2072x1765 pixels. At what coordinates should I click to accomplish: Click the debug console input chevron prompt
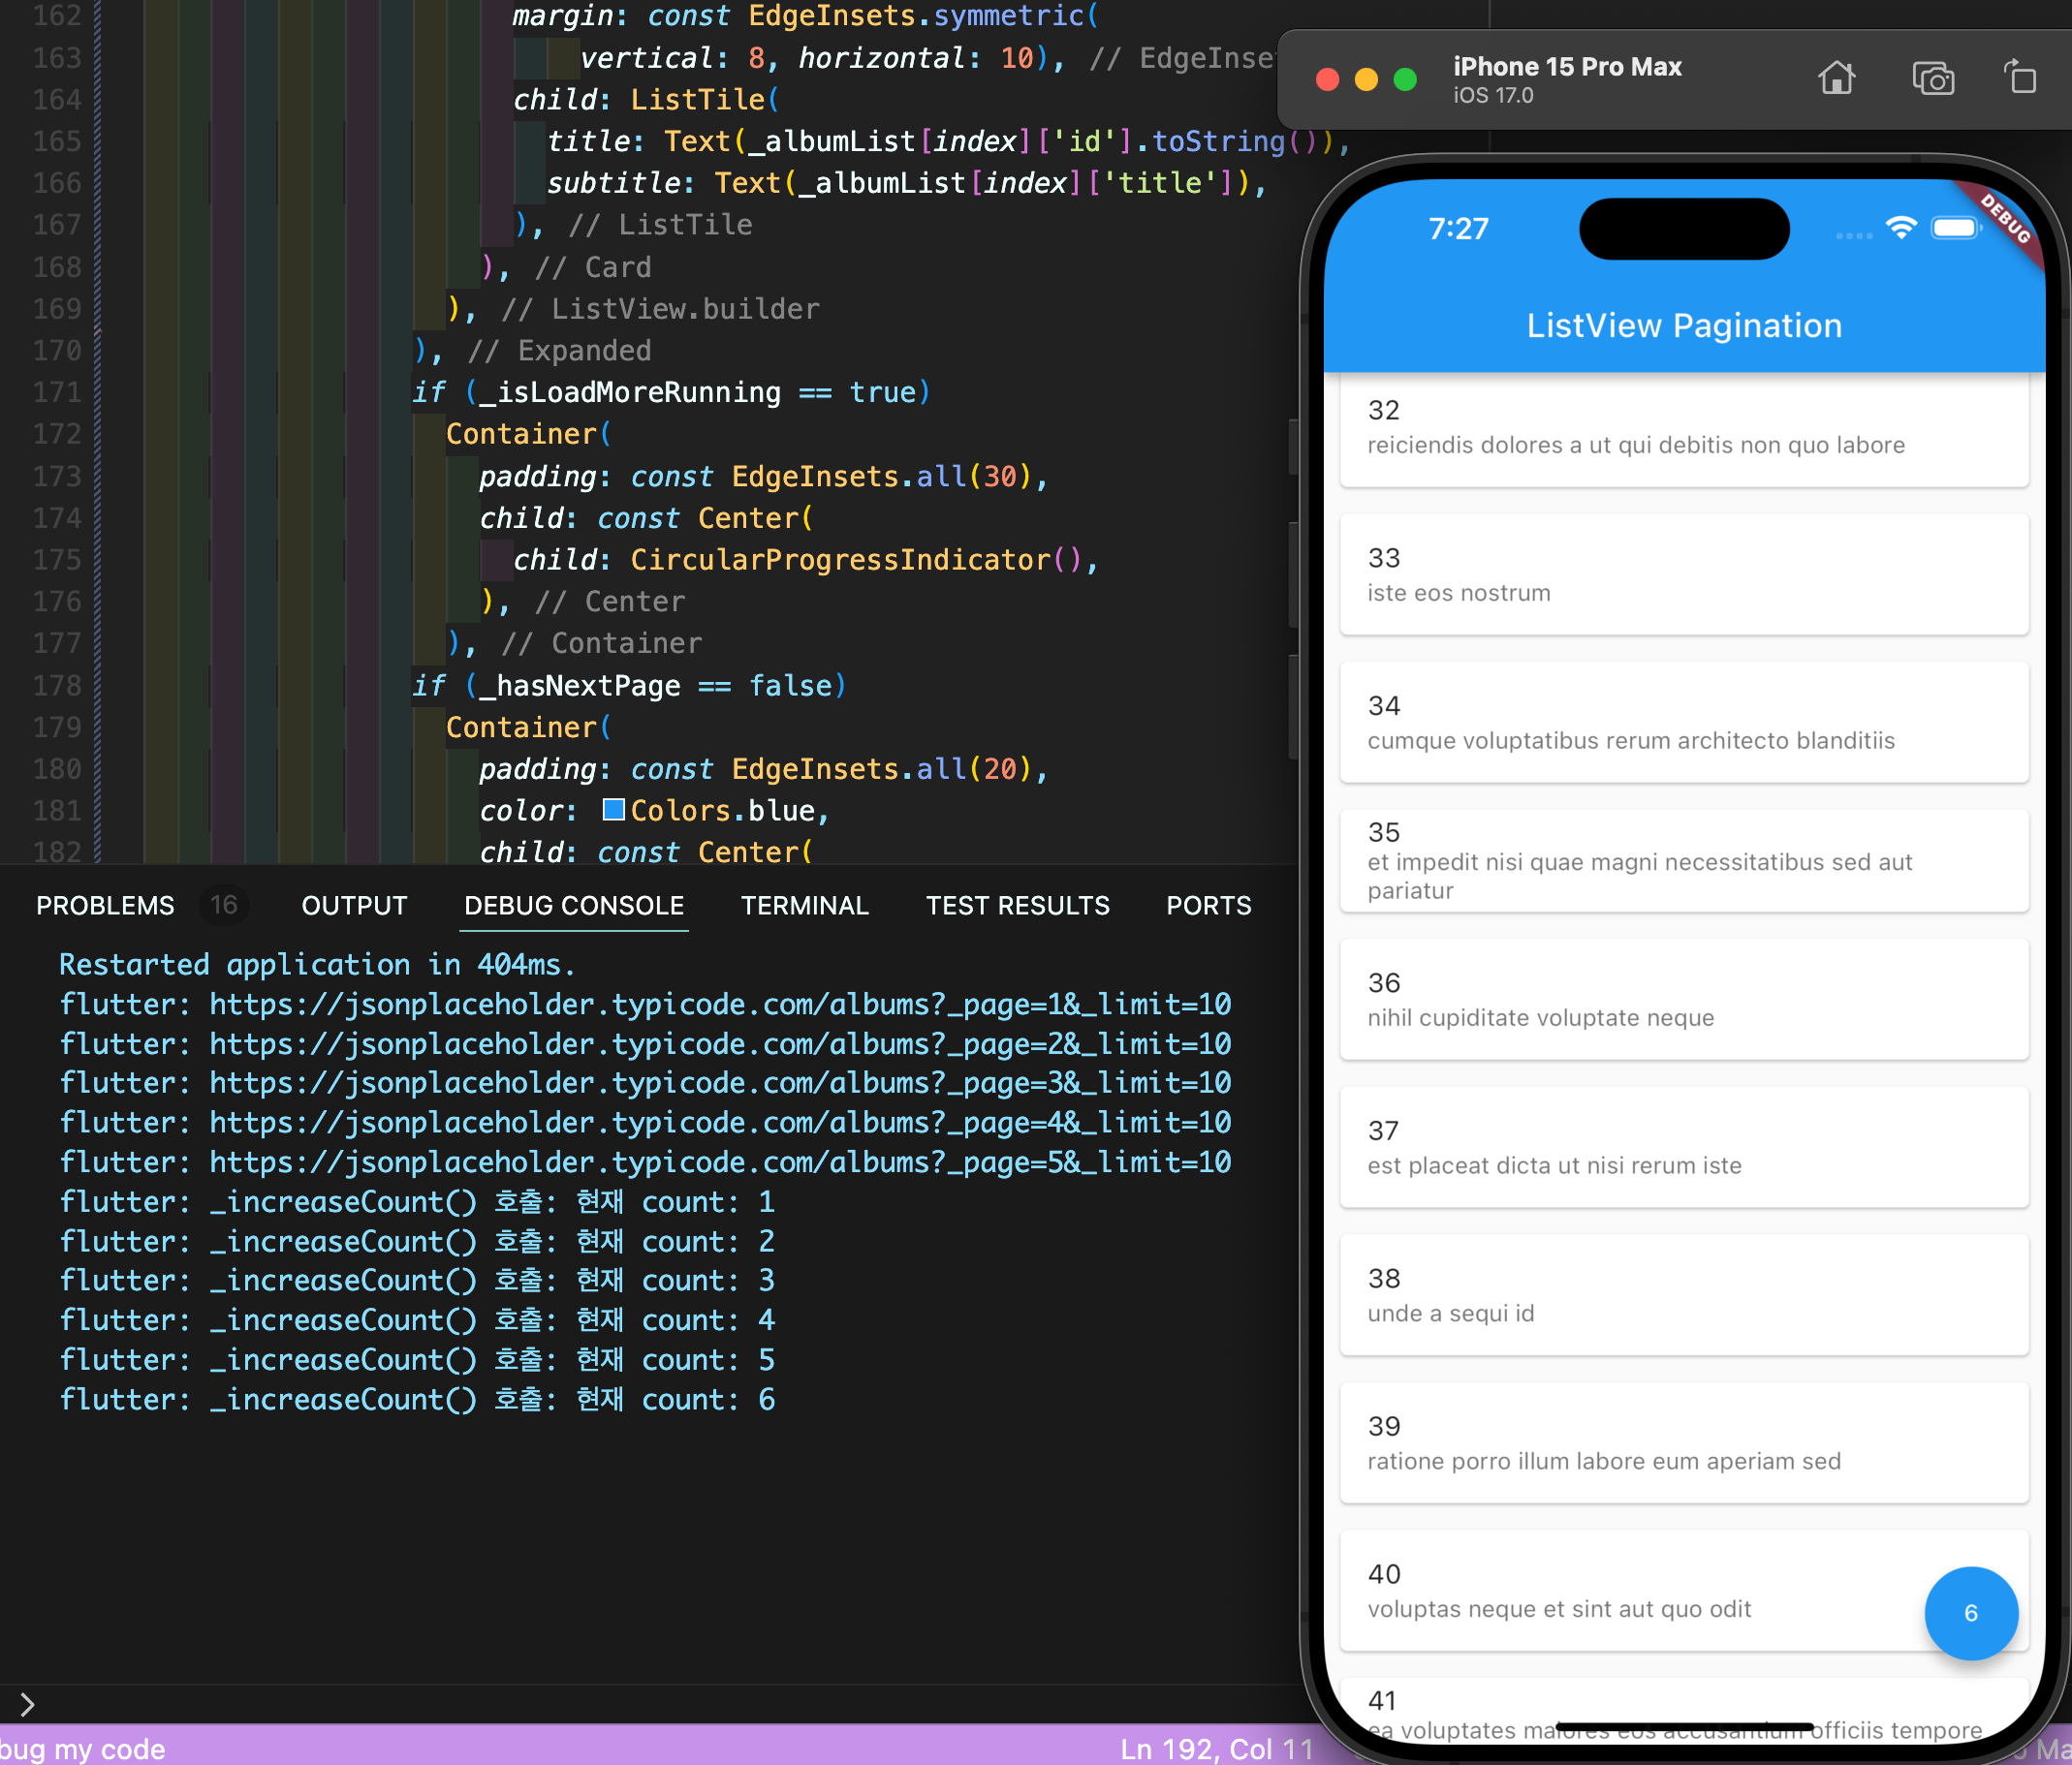pos(27,1704)
